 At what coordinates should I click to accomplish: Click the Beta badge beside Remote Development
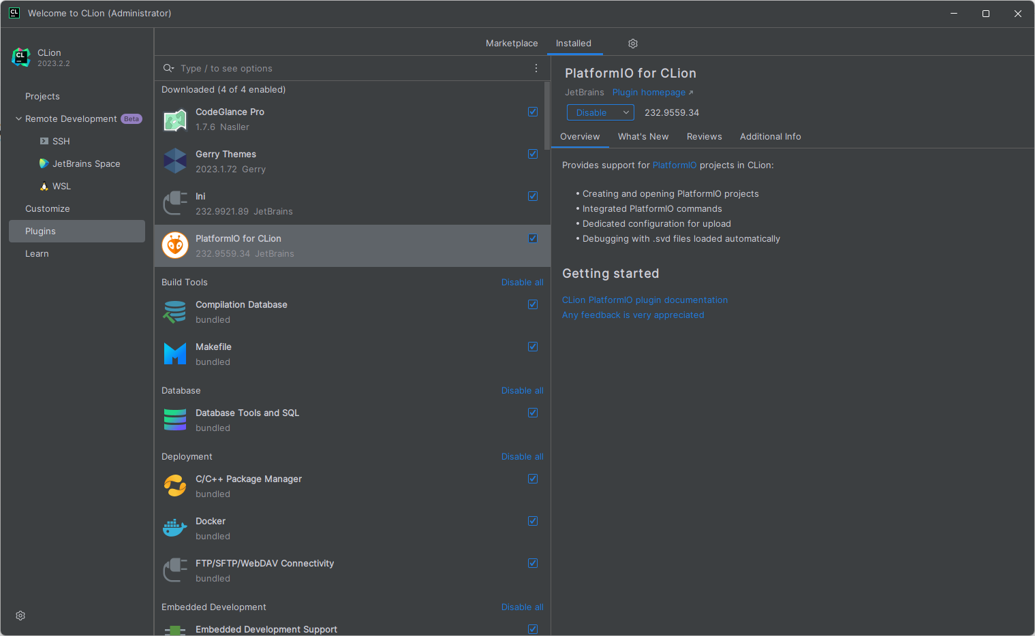pyautogui.click(x=132, y=118)
